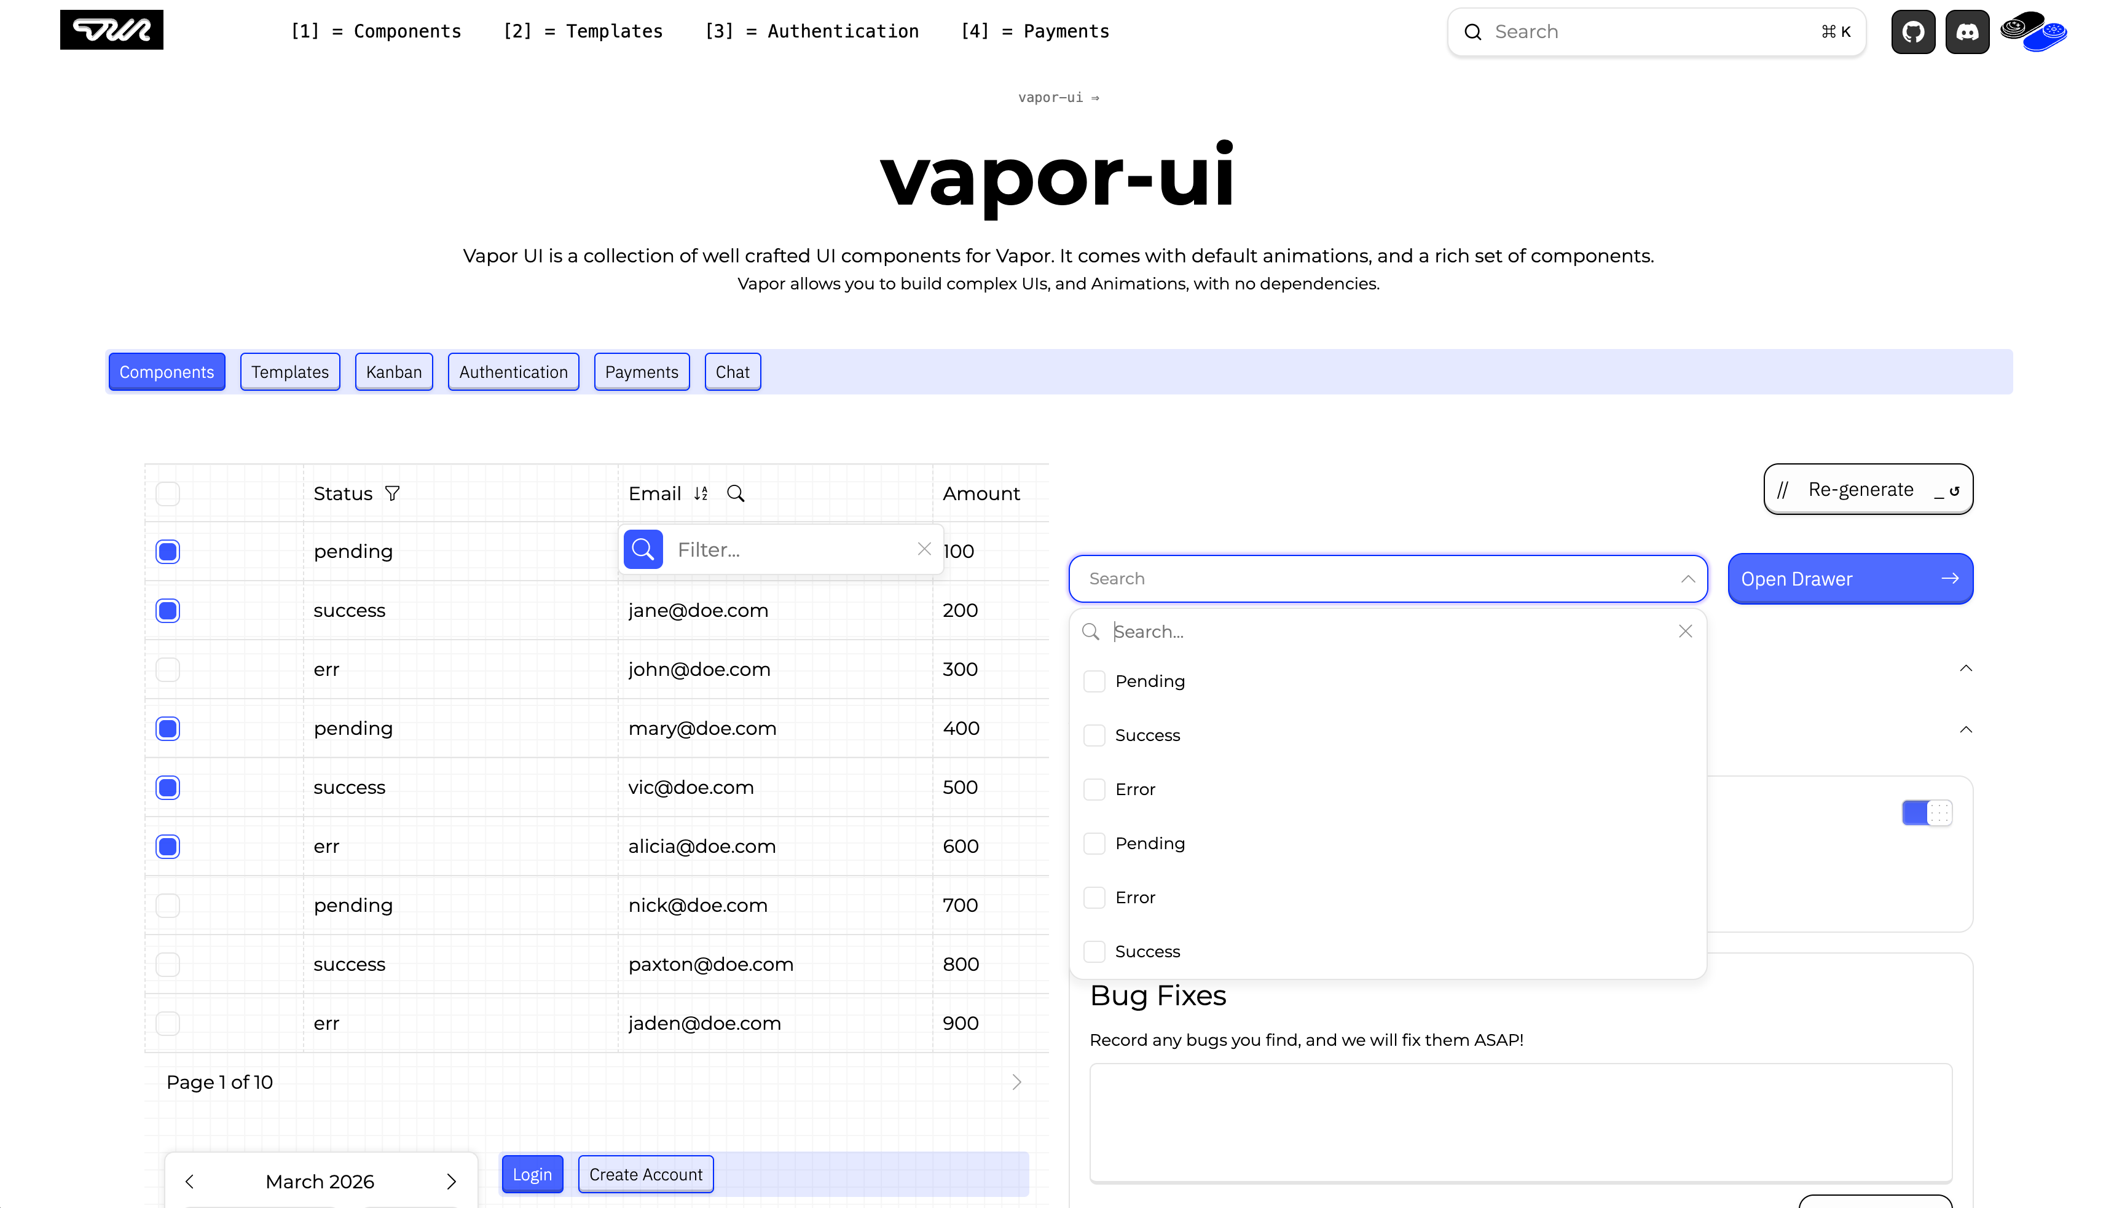The image size is (2114, 1208).
Task: Clear the Filter field via its X icon
Action: tap(924, 549)
